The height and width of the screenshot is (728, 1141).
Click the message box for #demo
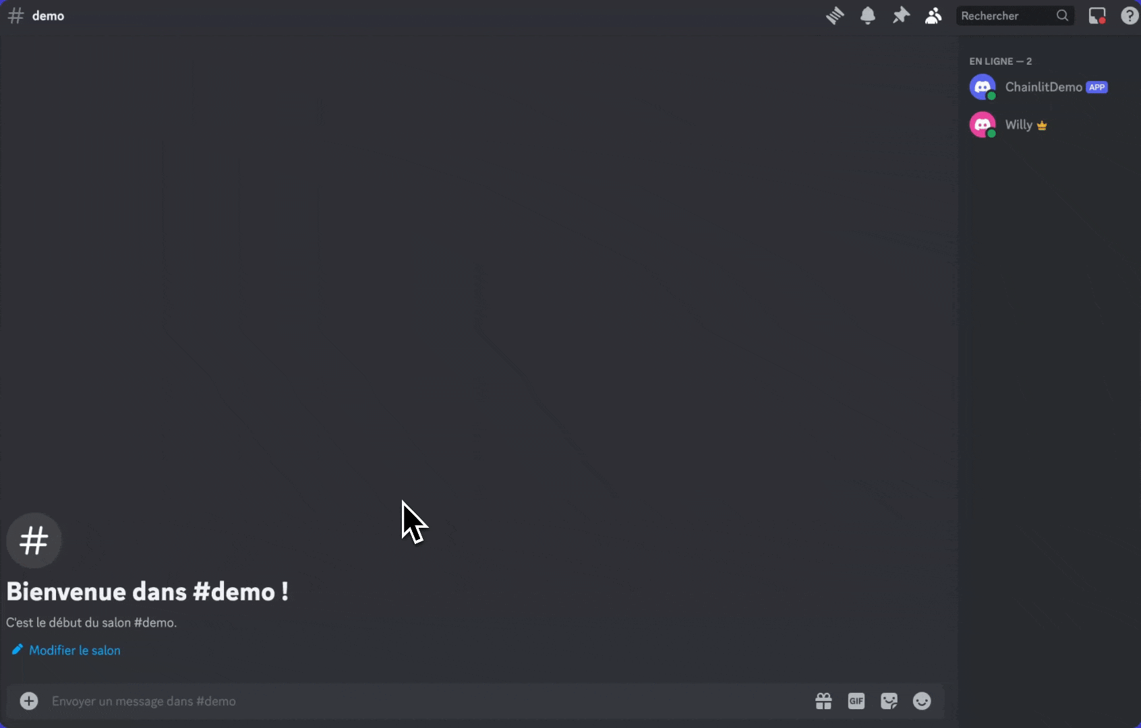(425, 701)
